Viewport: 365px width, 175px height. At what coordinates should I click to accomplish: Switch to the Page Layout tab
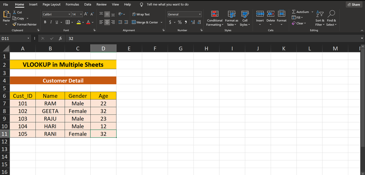click(51, 5)
